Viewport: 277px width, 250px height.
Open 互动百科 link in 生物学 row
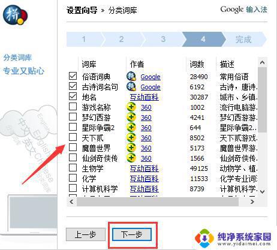coord(144,168)
